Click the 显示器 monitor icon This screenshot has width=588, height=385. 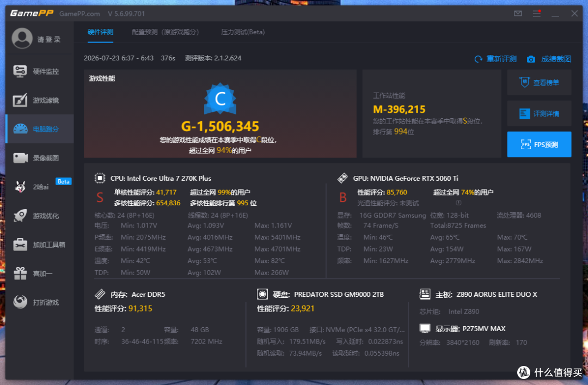click(x=425, y=329)
